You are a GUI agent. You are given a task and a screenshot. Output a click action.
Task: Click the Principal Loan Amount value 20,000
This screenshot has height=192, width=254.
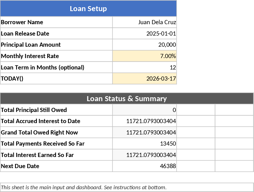tap(144, 45)
